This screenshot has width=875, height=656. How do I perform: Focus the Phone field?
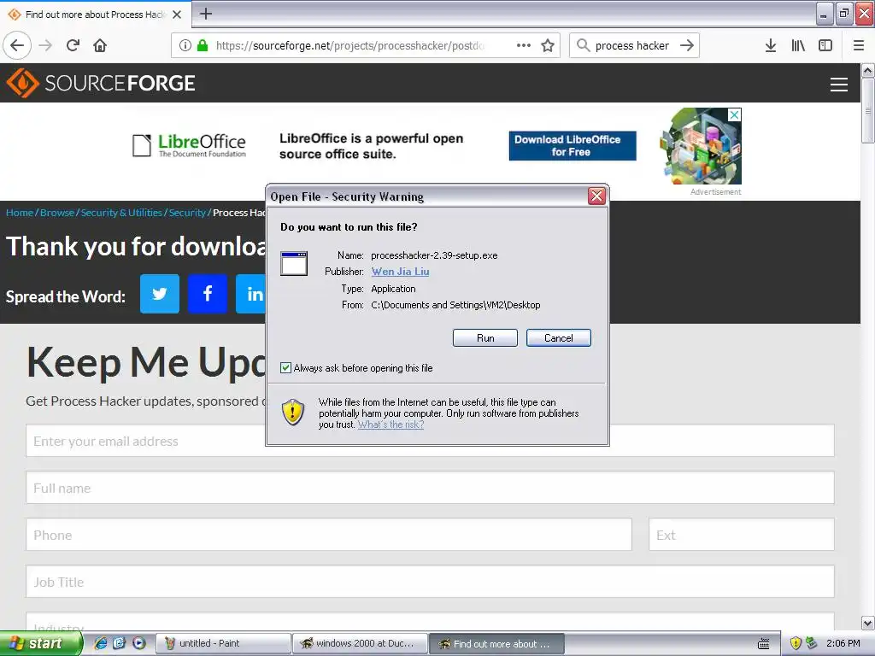click(329, 535)
